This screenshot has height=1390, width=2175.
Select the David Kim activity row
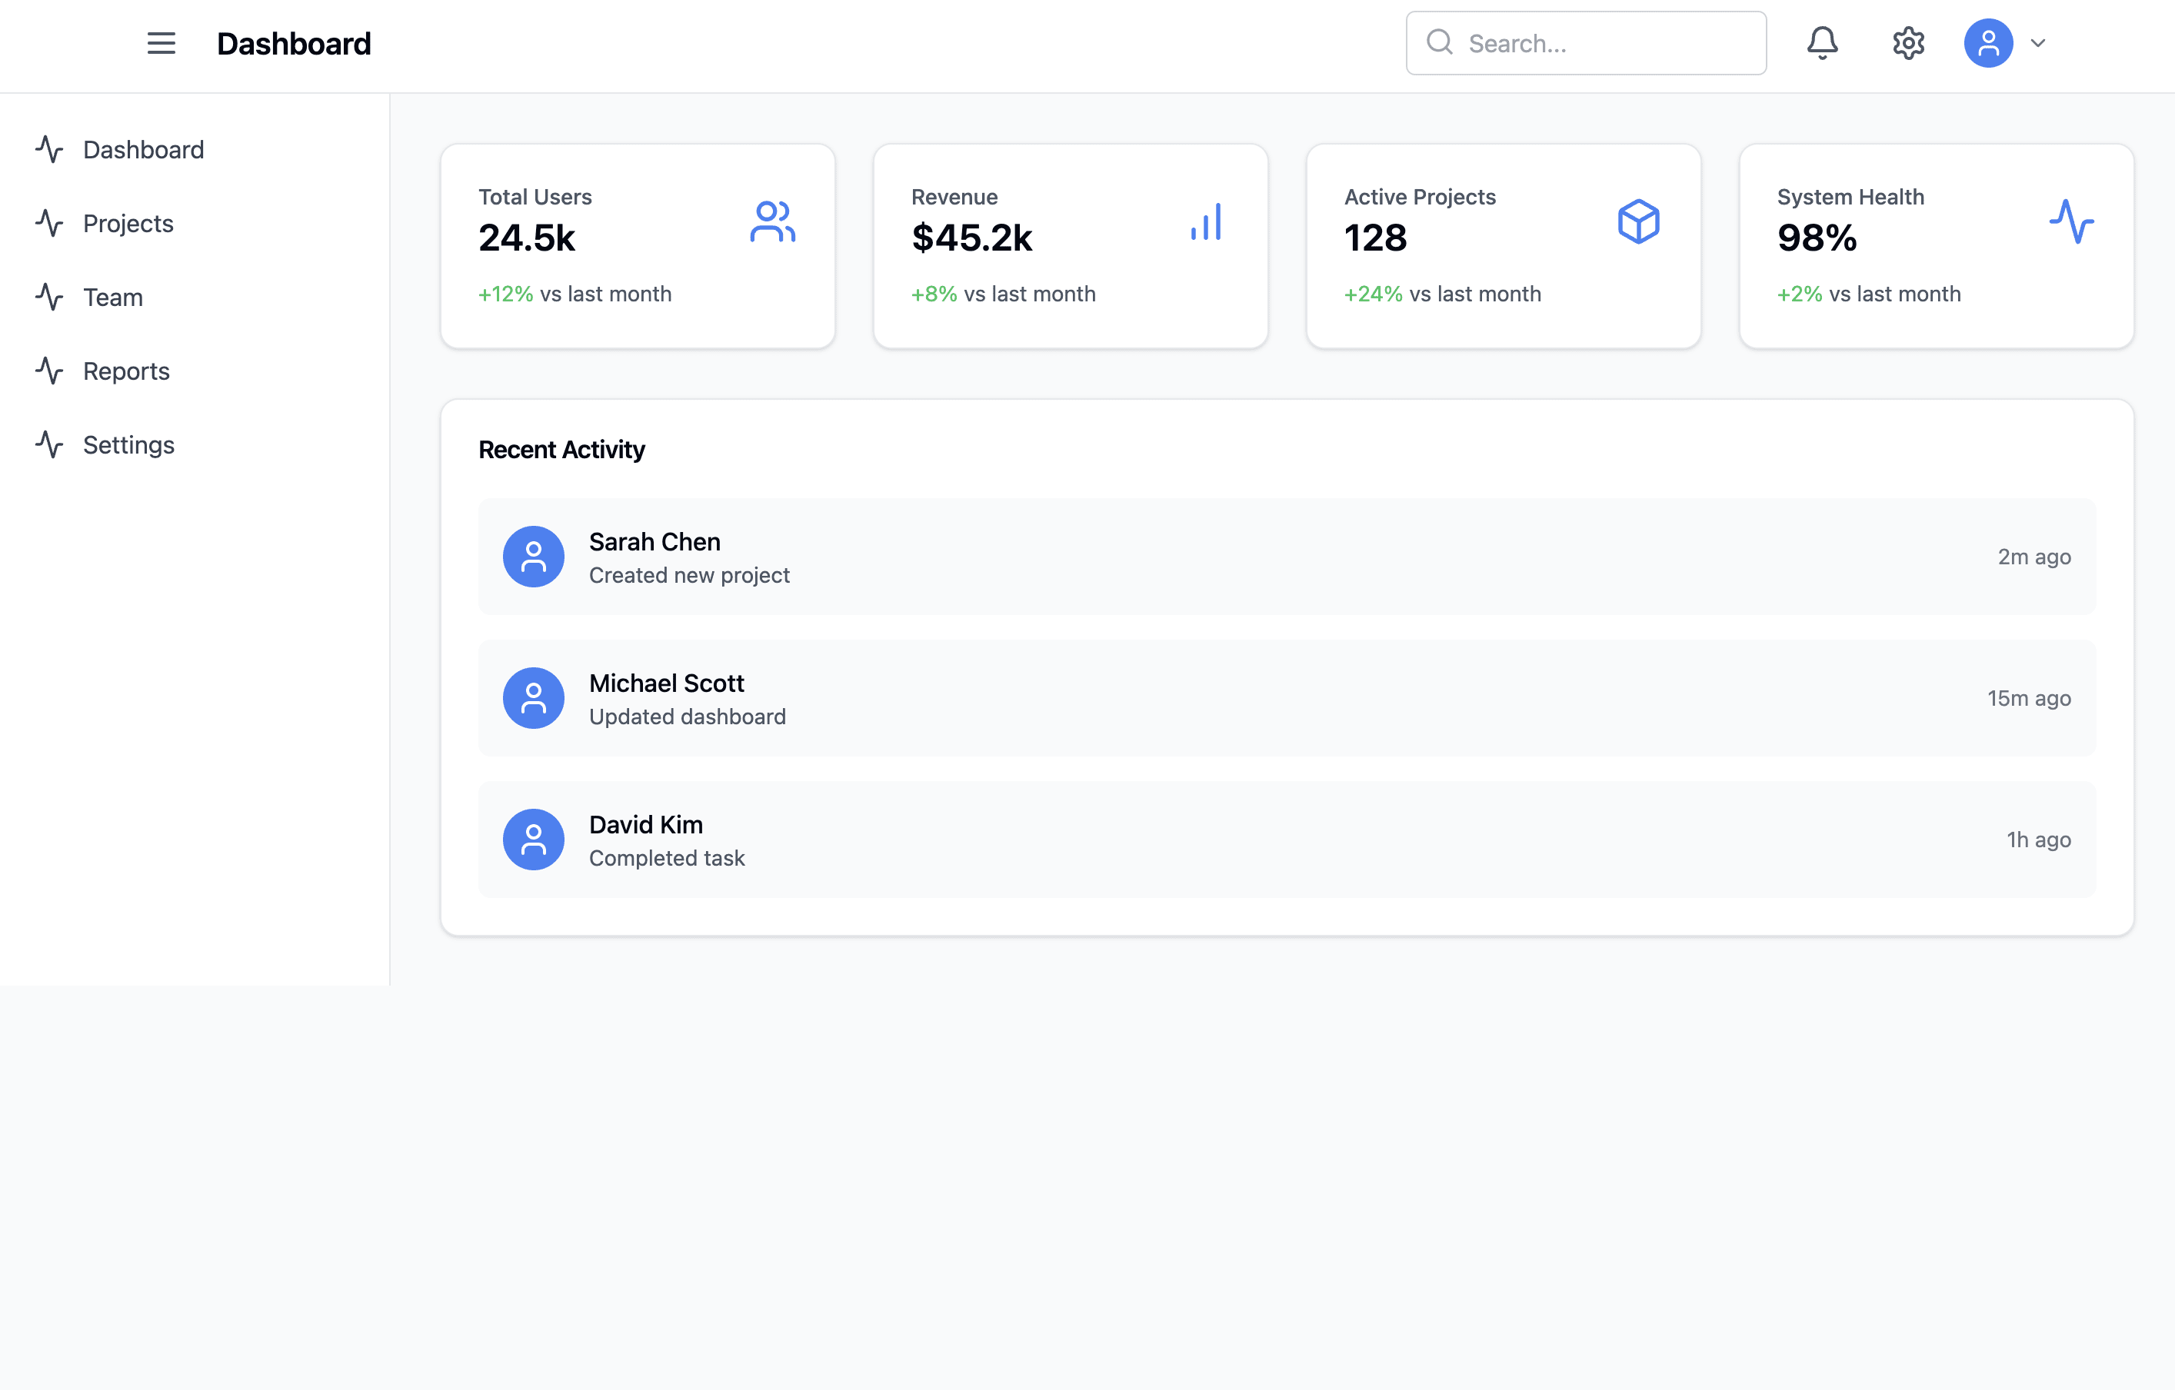(x=1286, y=840)
